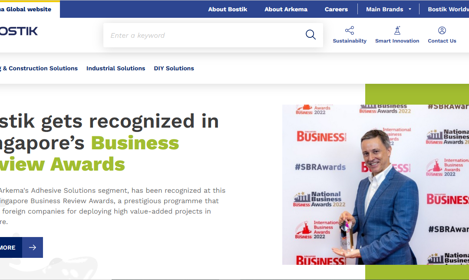Expand the Main Brands dropdown arrow
The height and width of the screenshot is (280, 469).
[410, 9]
